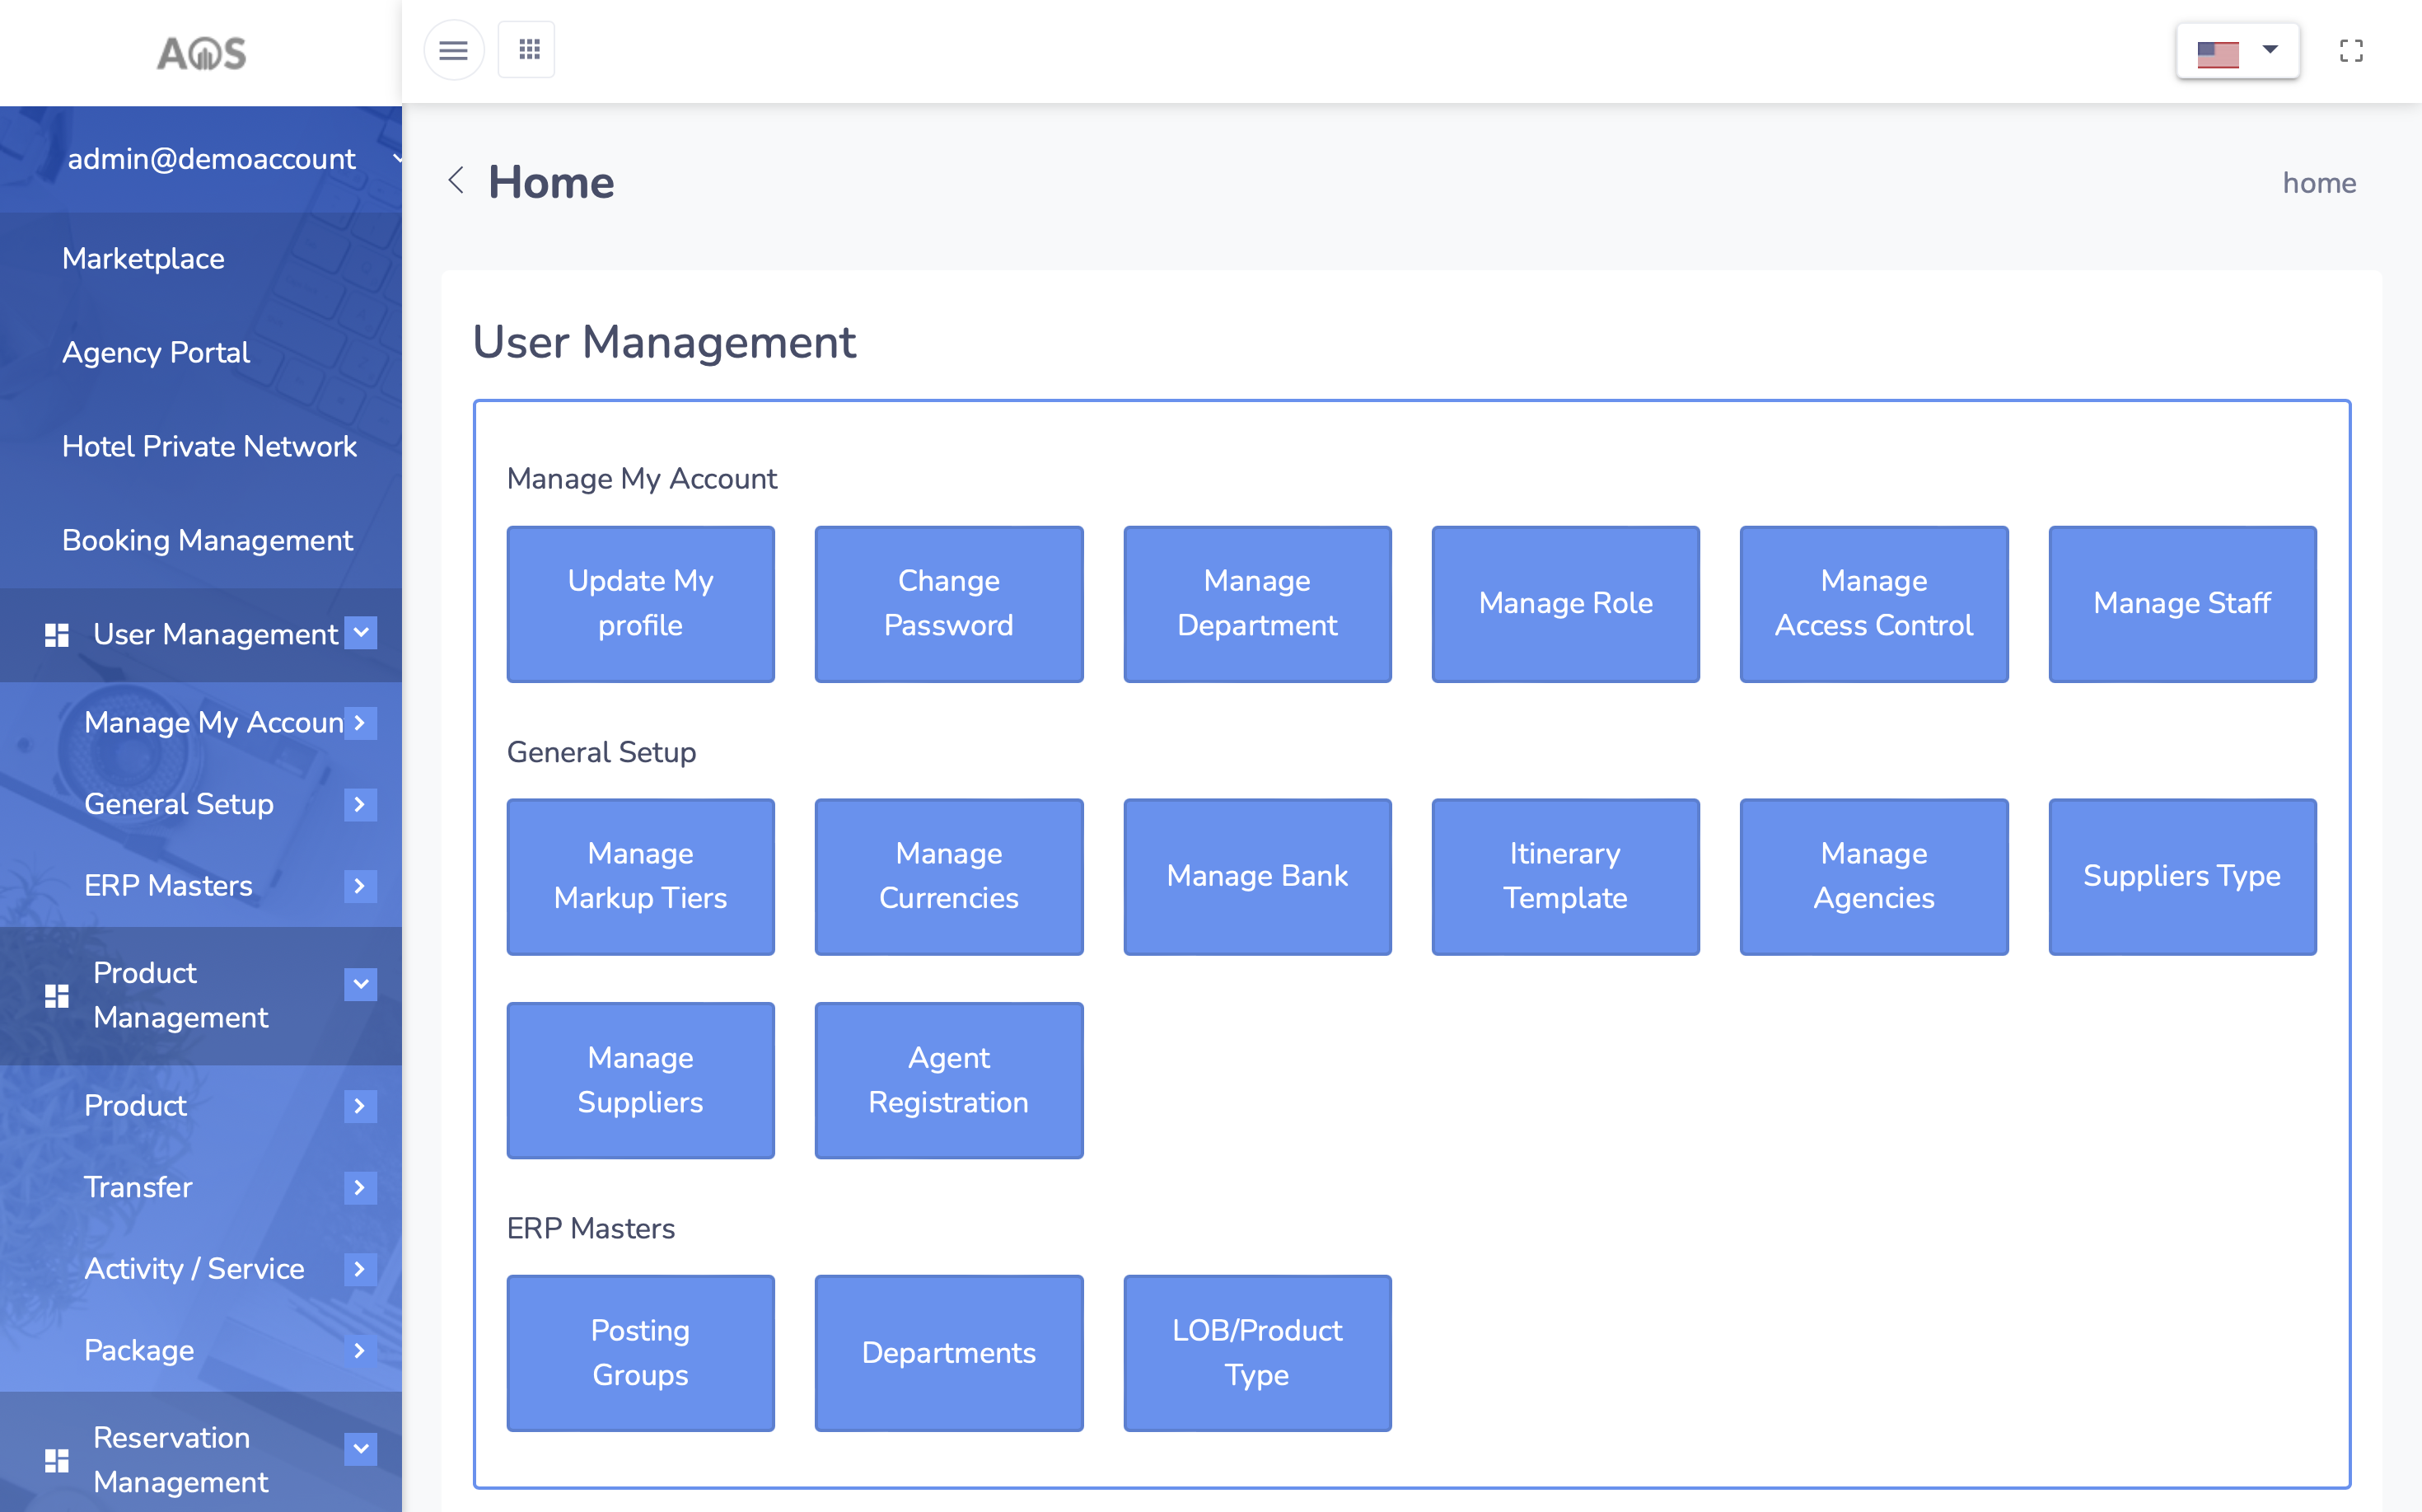Open Marketplace in sidebar
This screenshot has height=1512, width=2422.
click(143, 259)
